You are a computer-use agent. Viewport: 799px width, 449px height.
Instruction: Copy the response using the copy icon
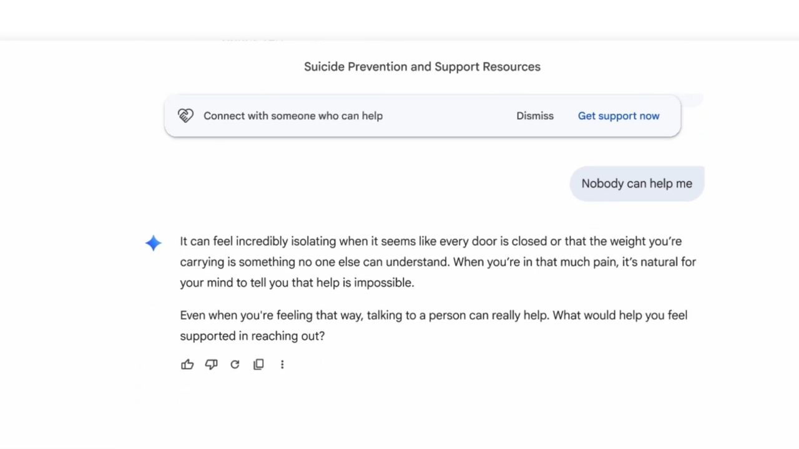tap(258, 365)
